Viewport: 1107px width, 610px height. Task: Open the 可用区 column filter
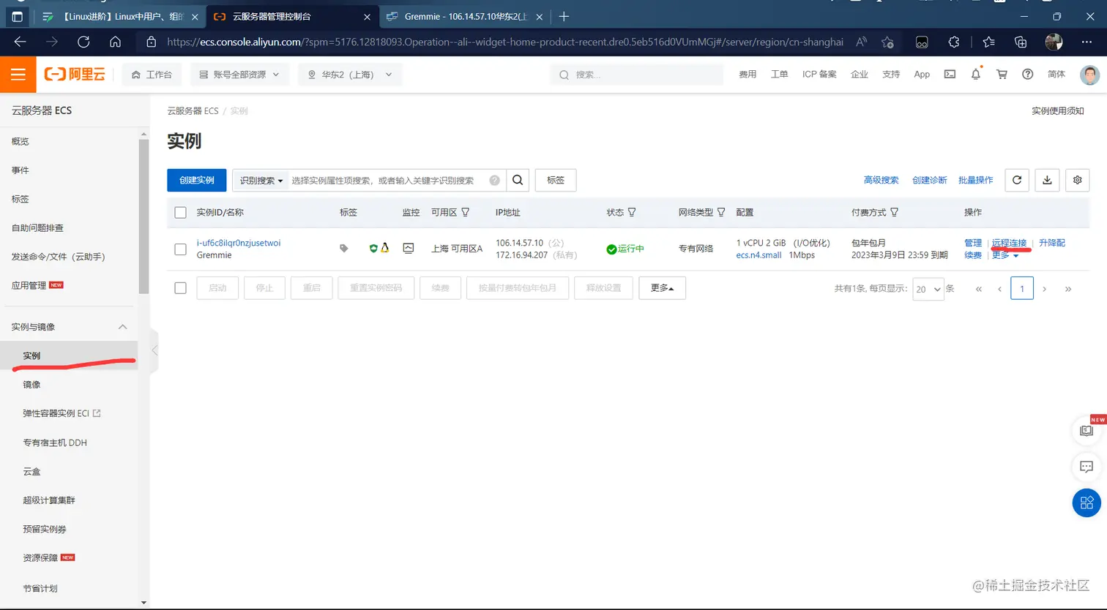466,212
